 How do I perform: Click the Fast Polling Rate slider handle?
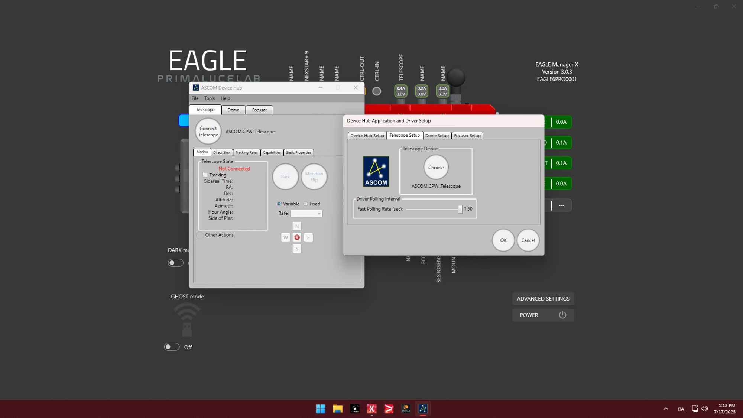tap(460, 209)
